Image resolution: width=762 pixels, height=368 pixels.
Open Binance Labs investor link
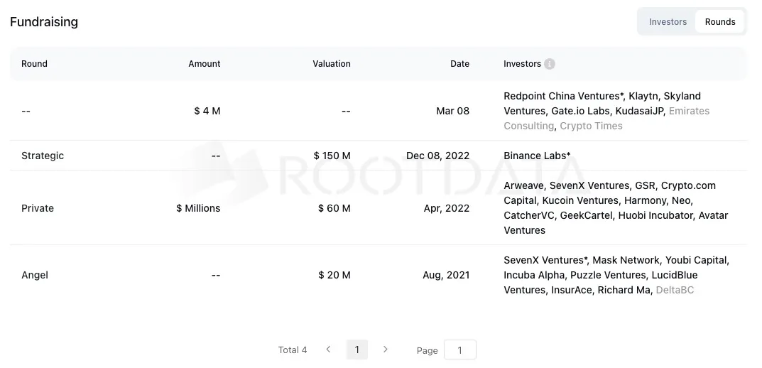click(536, 156)
